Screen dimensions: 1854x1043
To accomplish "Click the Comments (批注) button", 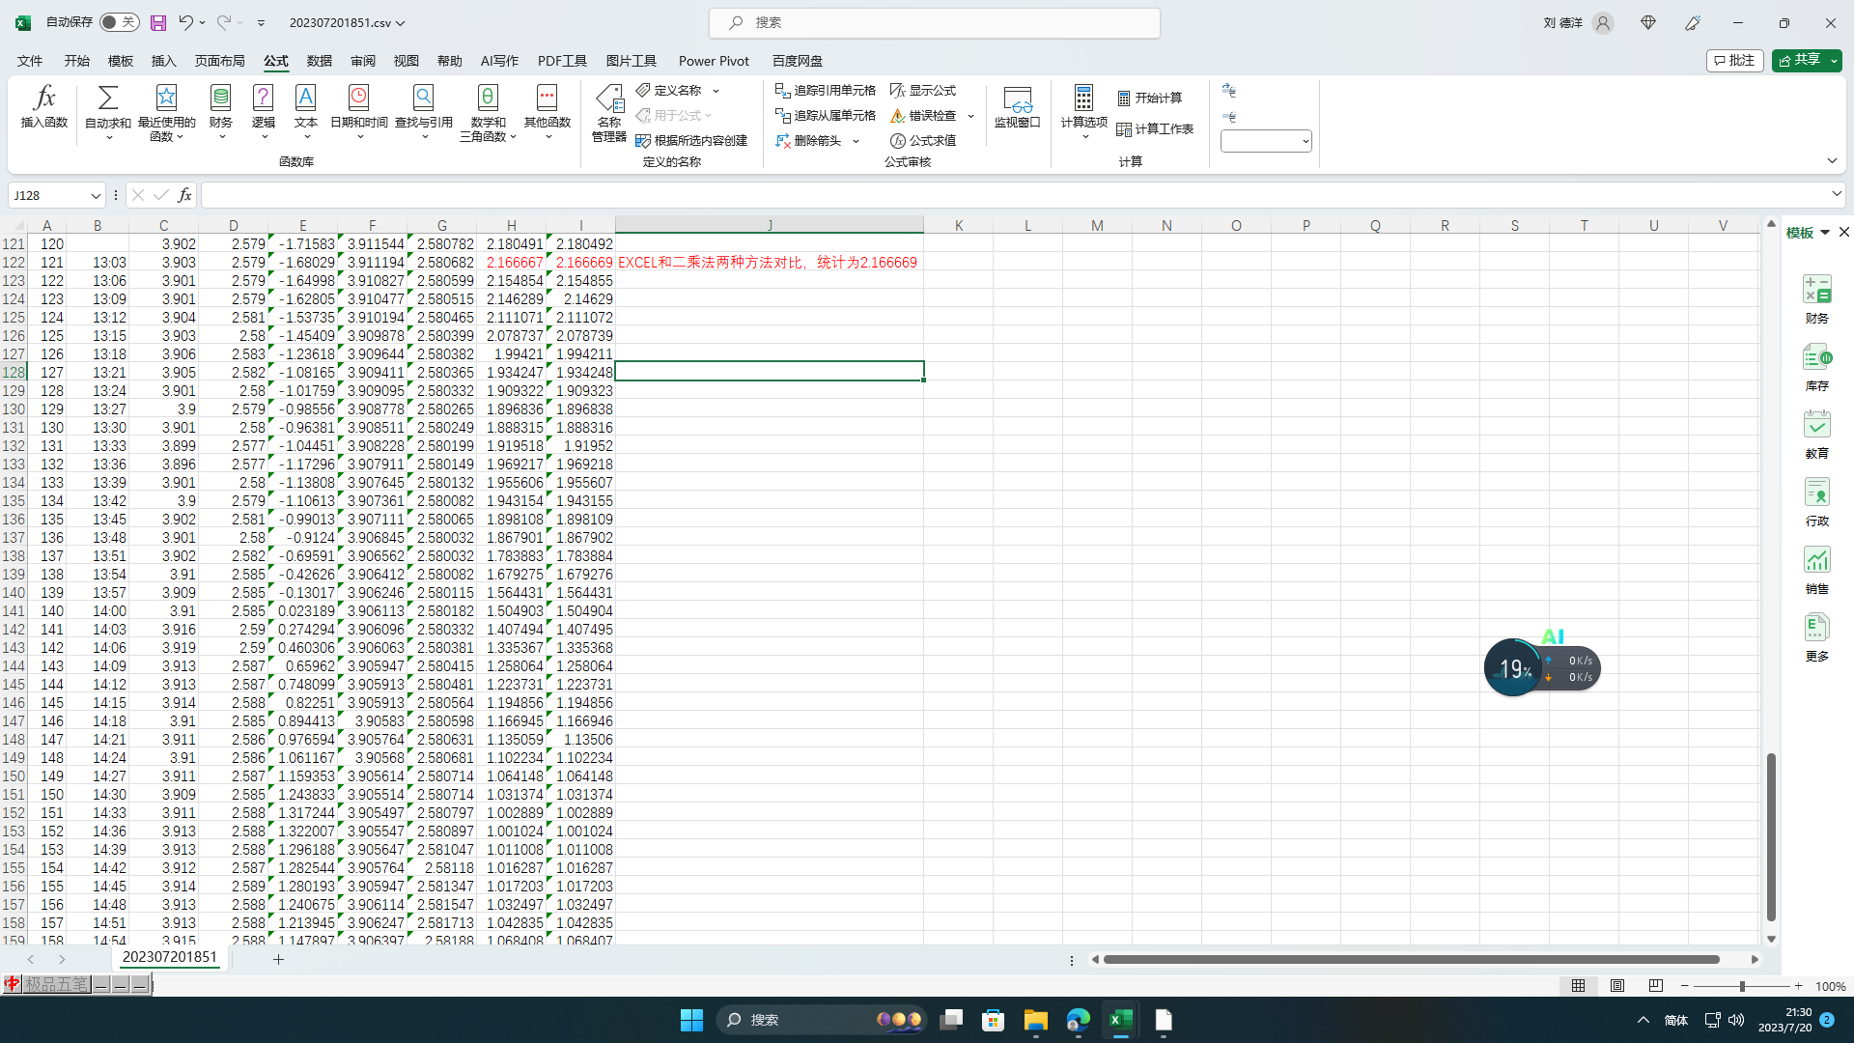I will (1734, 61).
